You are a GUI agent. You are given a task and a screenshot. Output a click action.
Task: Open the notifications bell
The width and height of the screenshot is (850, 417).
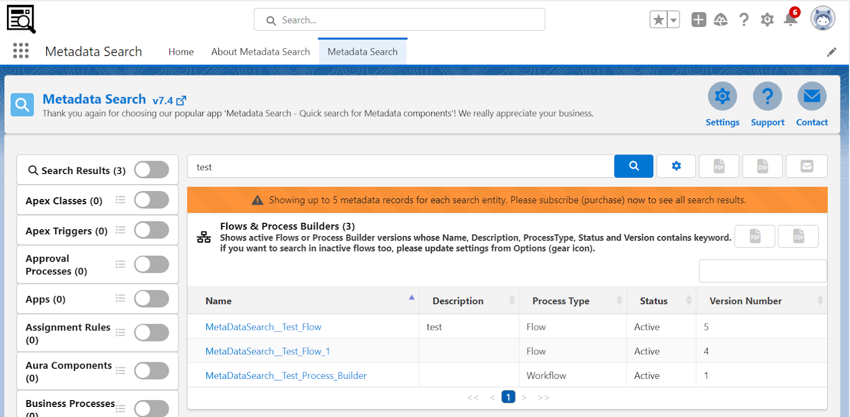coord(790,19)
